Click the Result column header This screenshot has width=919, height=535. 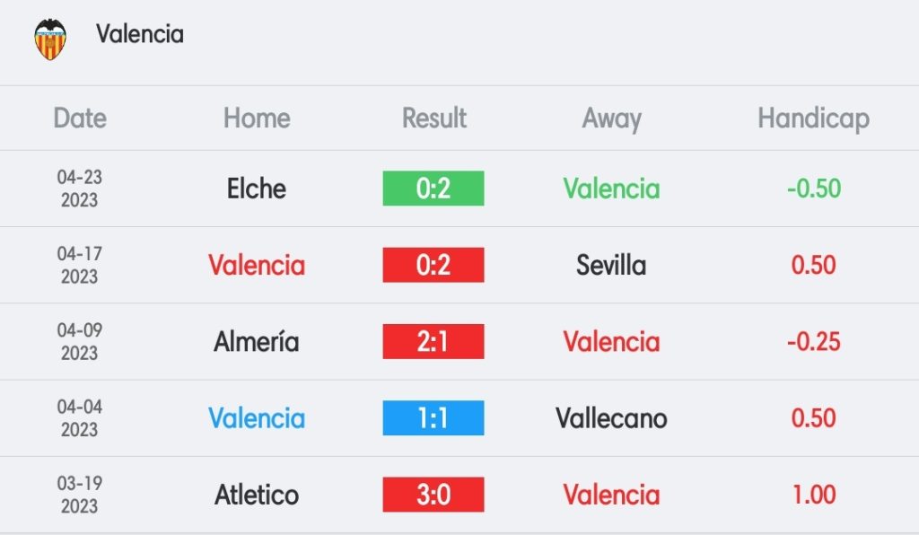[x=433, y=118]
